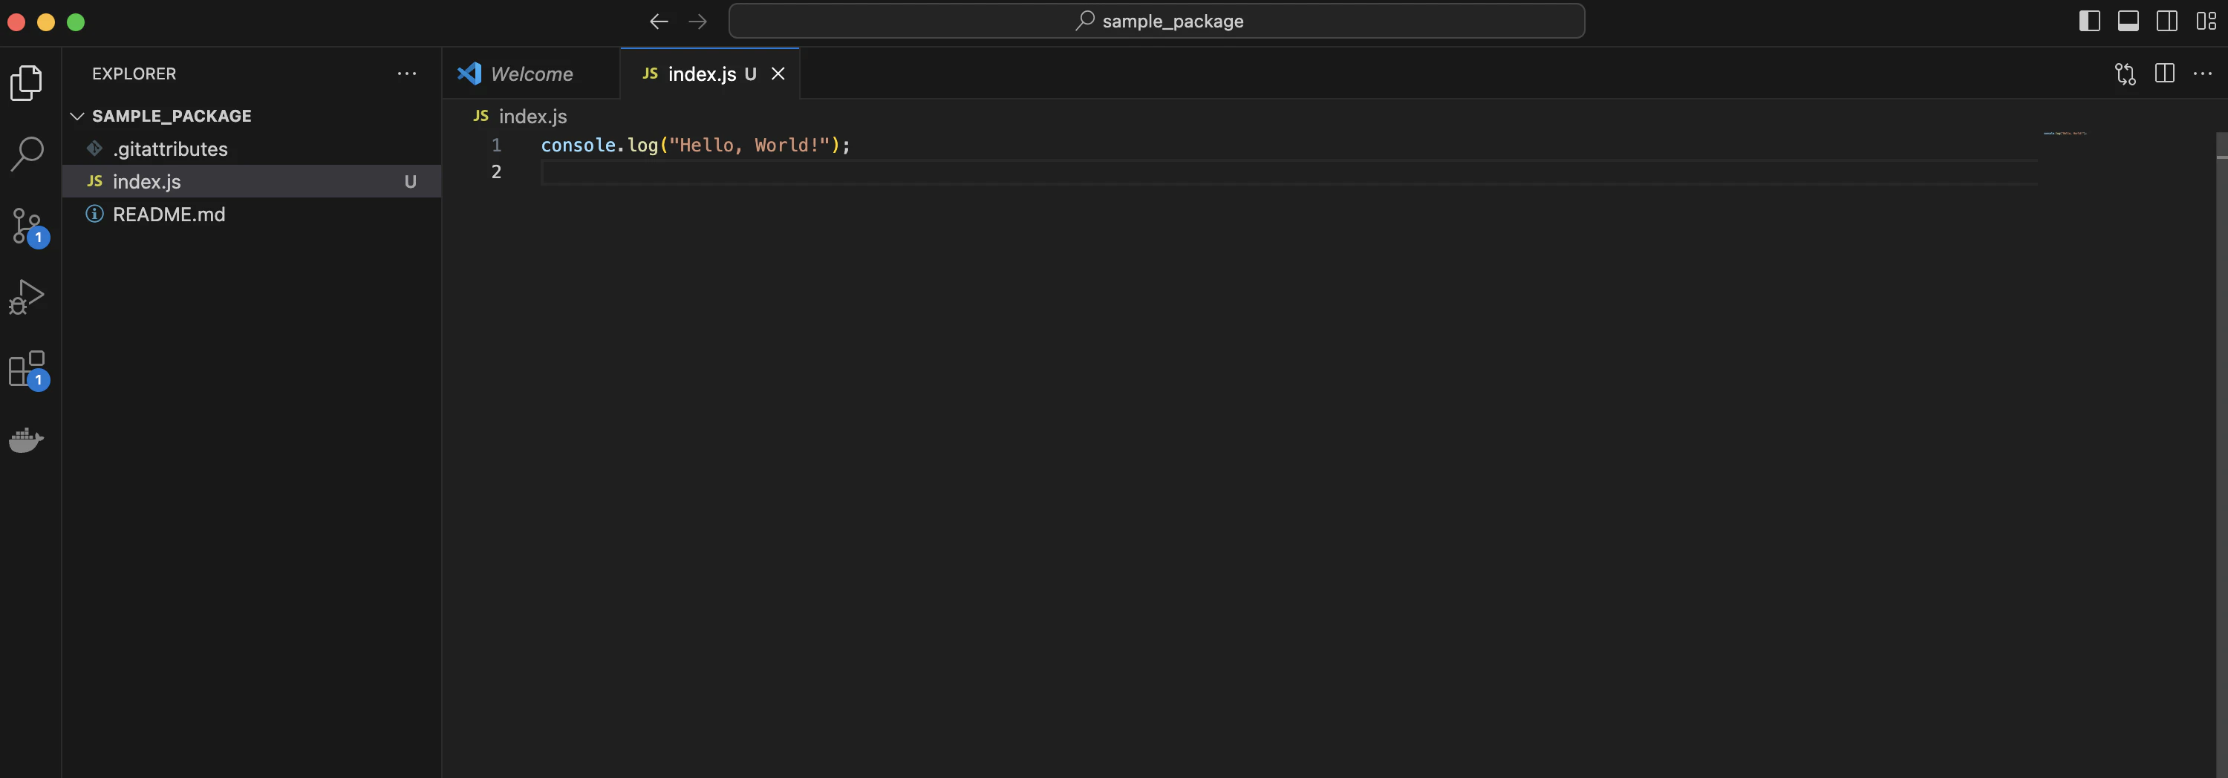Viewport: 2228px width, 778px height.
Task: Open the Docker view in activity bar
Action: [27, 439]
